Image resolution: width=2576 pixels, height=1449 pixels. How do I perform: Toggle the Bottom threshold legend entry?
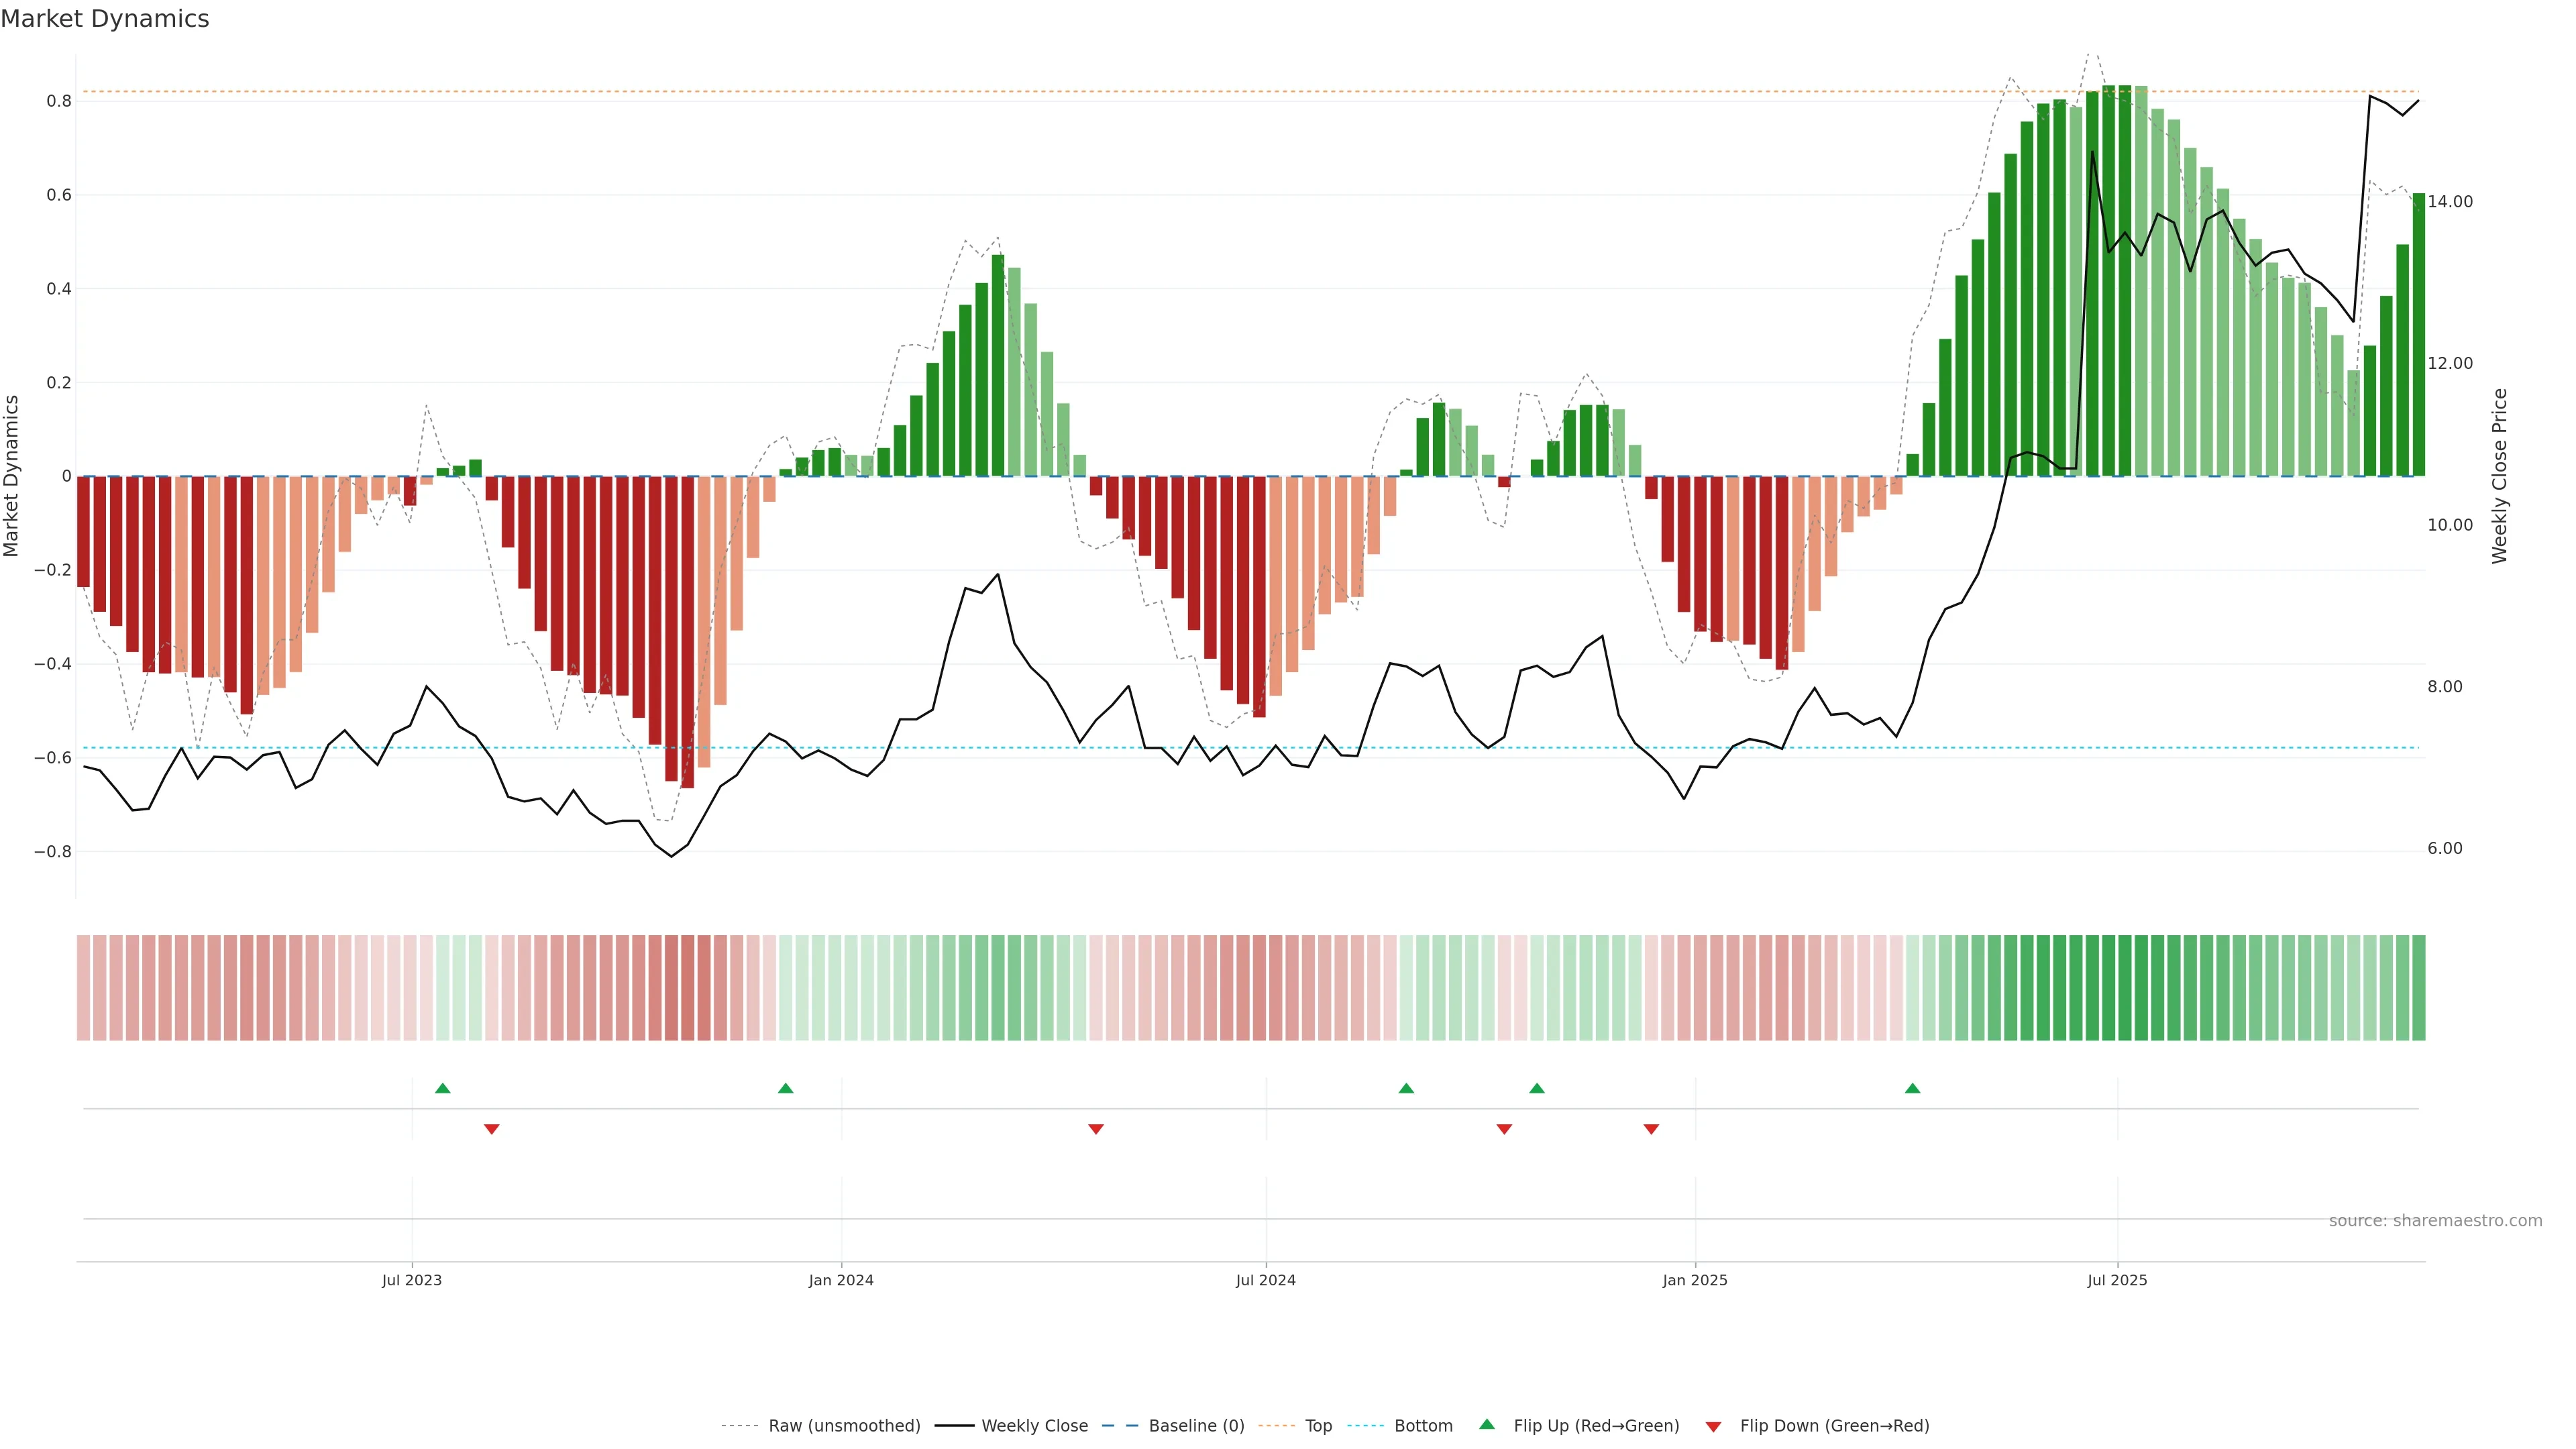click(1423, 1426)
